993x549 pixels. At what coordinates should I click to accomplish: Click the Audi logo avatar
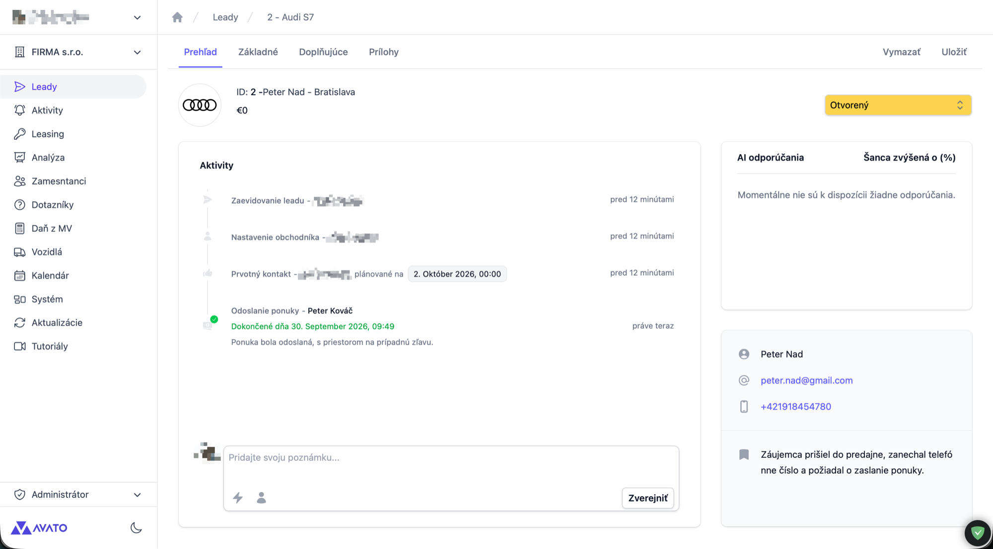[x=200, y=105]
